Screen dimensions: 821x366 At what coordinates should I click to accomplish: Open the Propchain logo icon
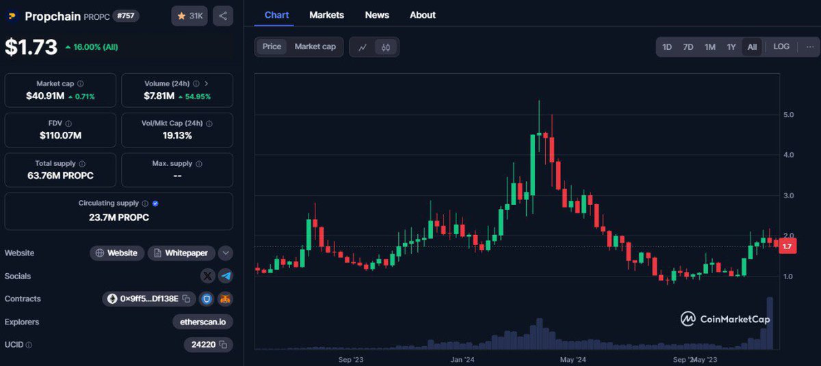click(12, 16)
